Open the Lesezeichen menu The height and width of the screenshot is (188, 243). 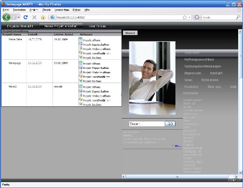pyautogui.click(x=62, y=10)
